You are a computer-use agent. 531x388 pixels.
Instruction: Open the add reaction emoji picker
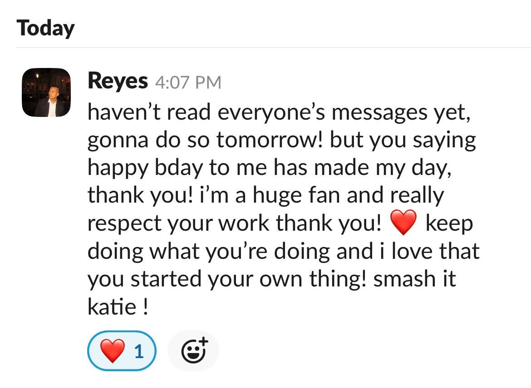[193, 351]
